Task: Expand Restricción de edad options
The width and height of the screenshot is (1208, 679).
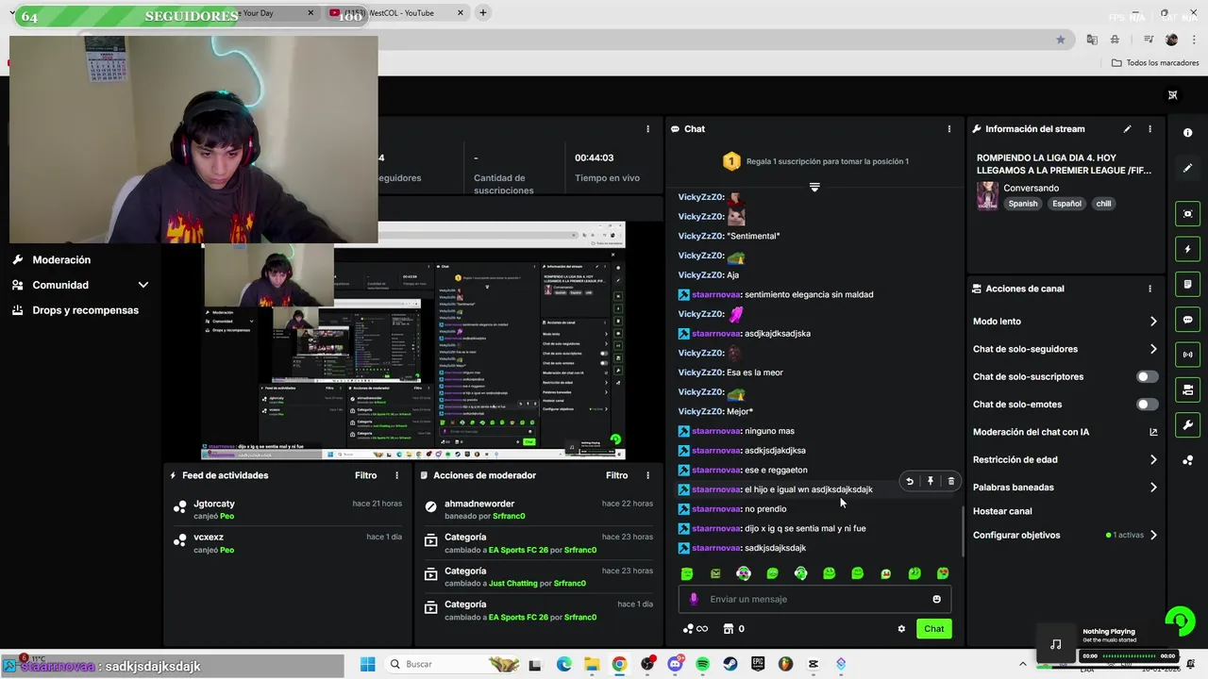Action: (1153, 460)
